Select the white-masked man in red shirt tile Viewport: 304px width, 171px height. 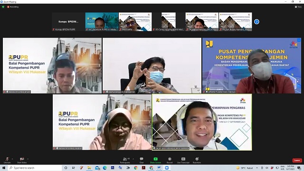click(x=252, y=66)
